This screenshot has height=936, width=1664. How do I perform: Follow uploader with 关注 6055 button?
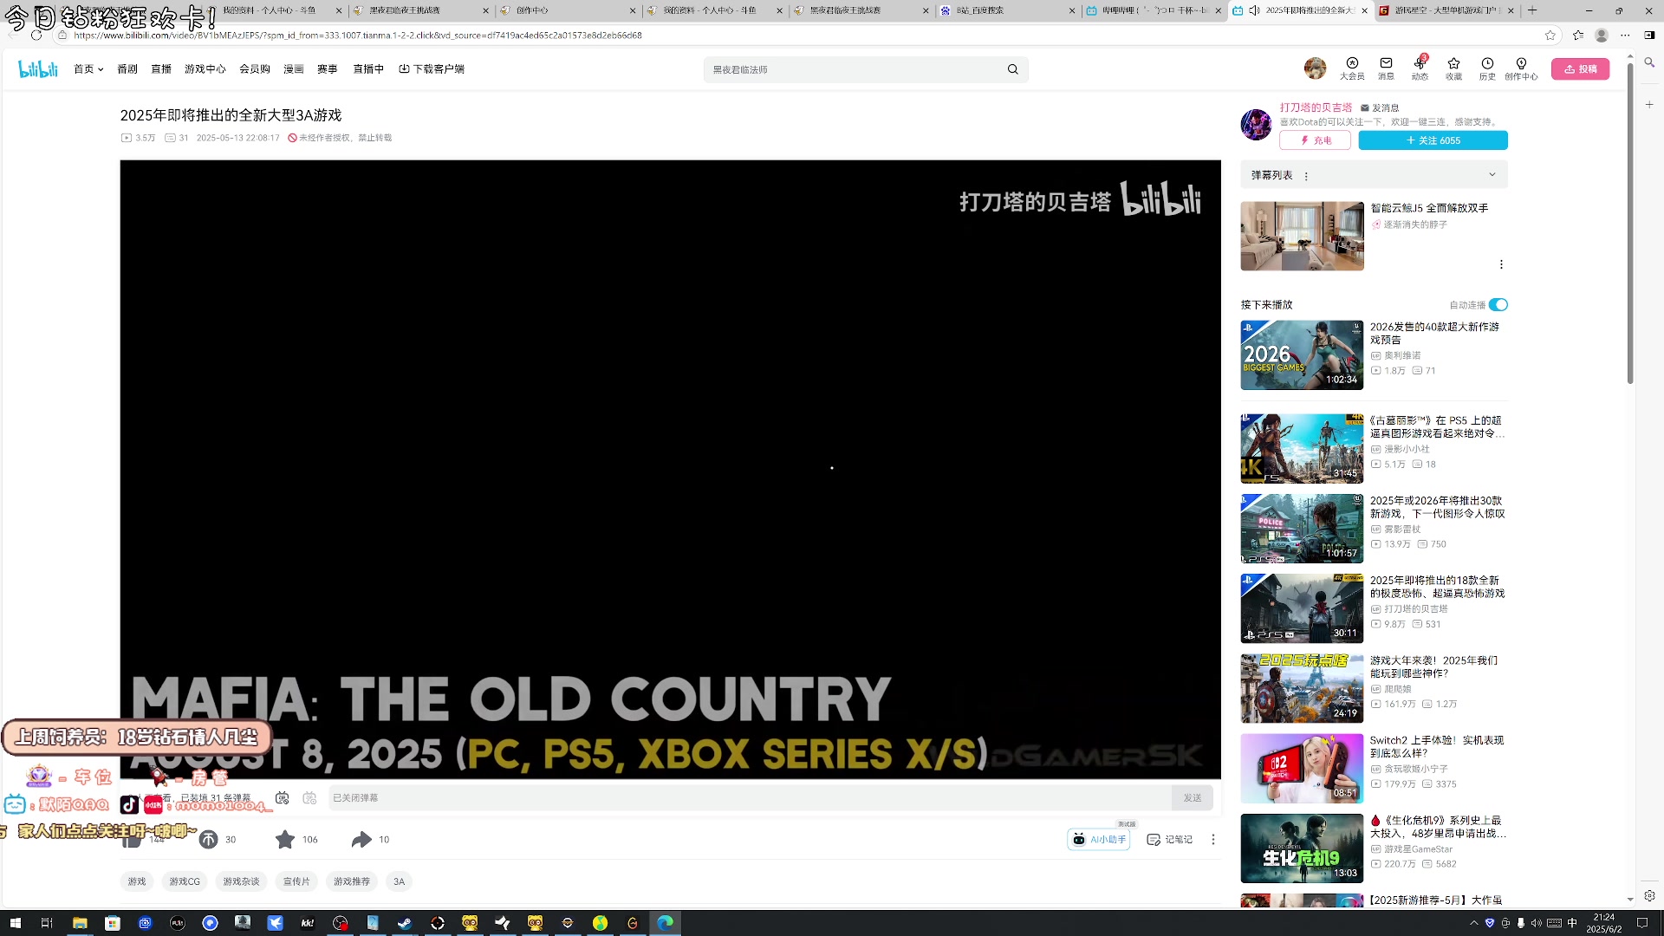click(1433, 140)
